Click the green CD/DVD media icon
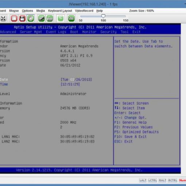Viewport: 186px width, 186px height. (x=31, y=19)
